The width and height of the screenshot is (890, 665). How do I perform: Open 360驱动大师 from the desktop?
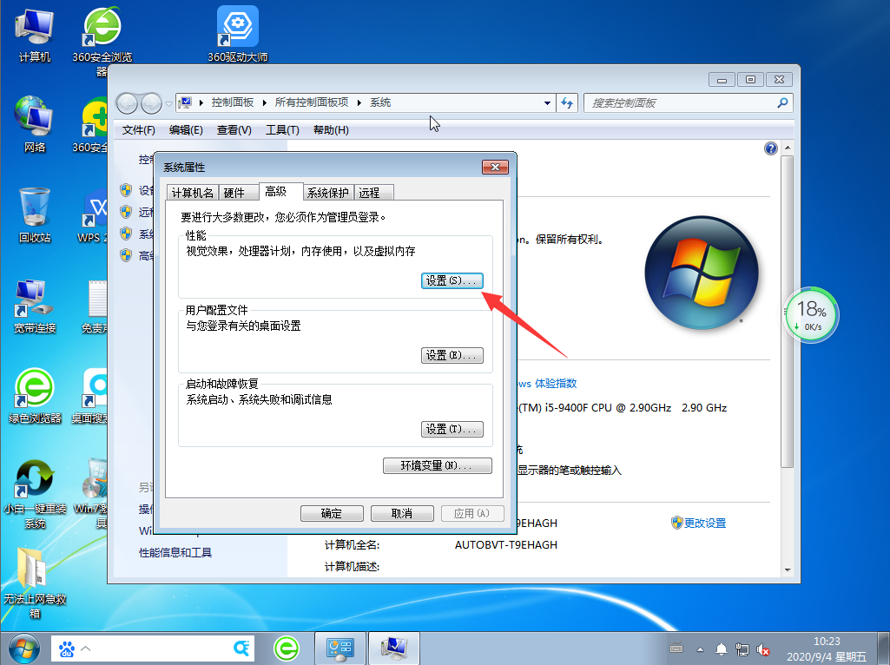pyautogui.click(x=235, y=26)
